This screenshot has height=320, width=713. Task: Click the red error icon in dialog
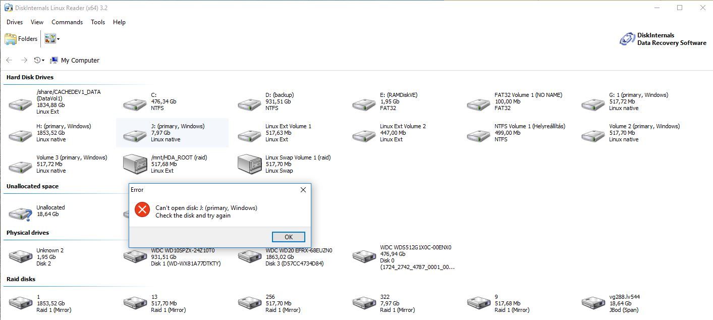142,209
